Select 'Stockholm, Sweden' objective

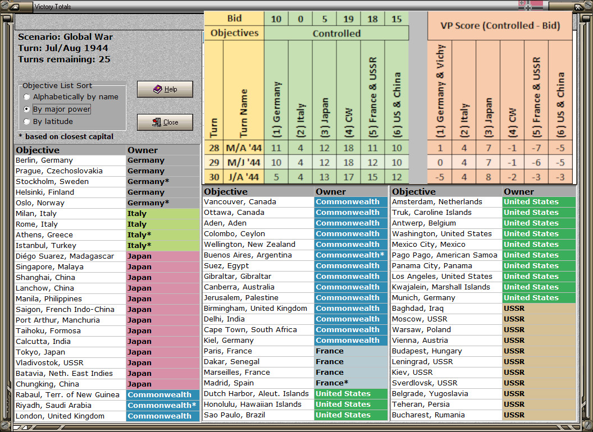70,181
